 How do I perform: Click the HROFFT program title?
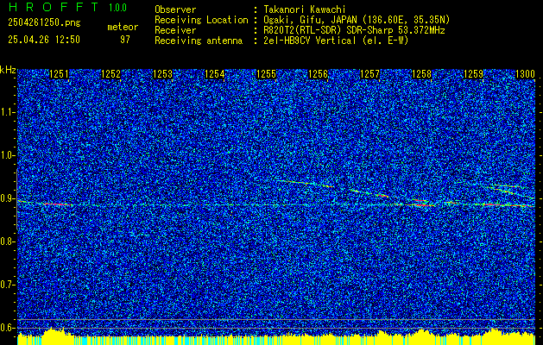pyautogui.click(x=54, y=7)
